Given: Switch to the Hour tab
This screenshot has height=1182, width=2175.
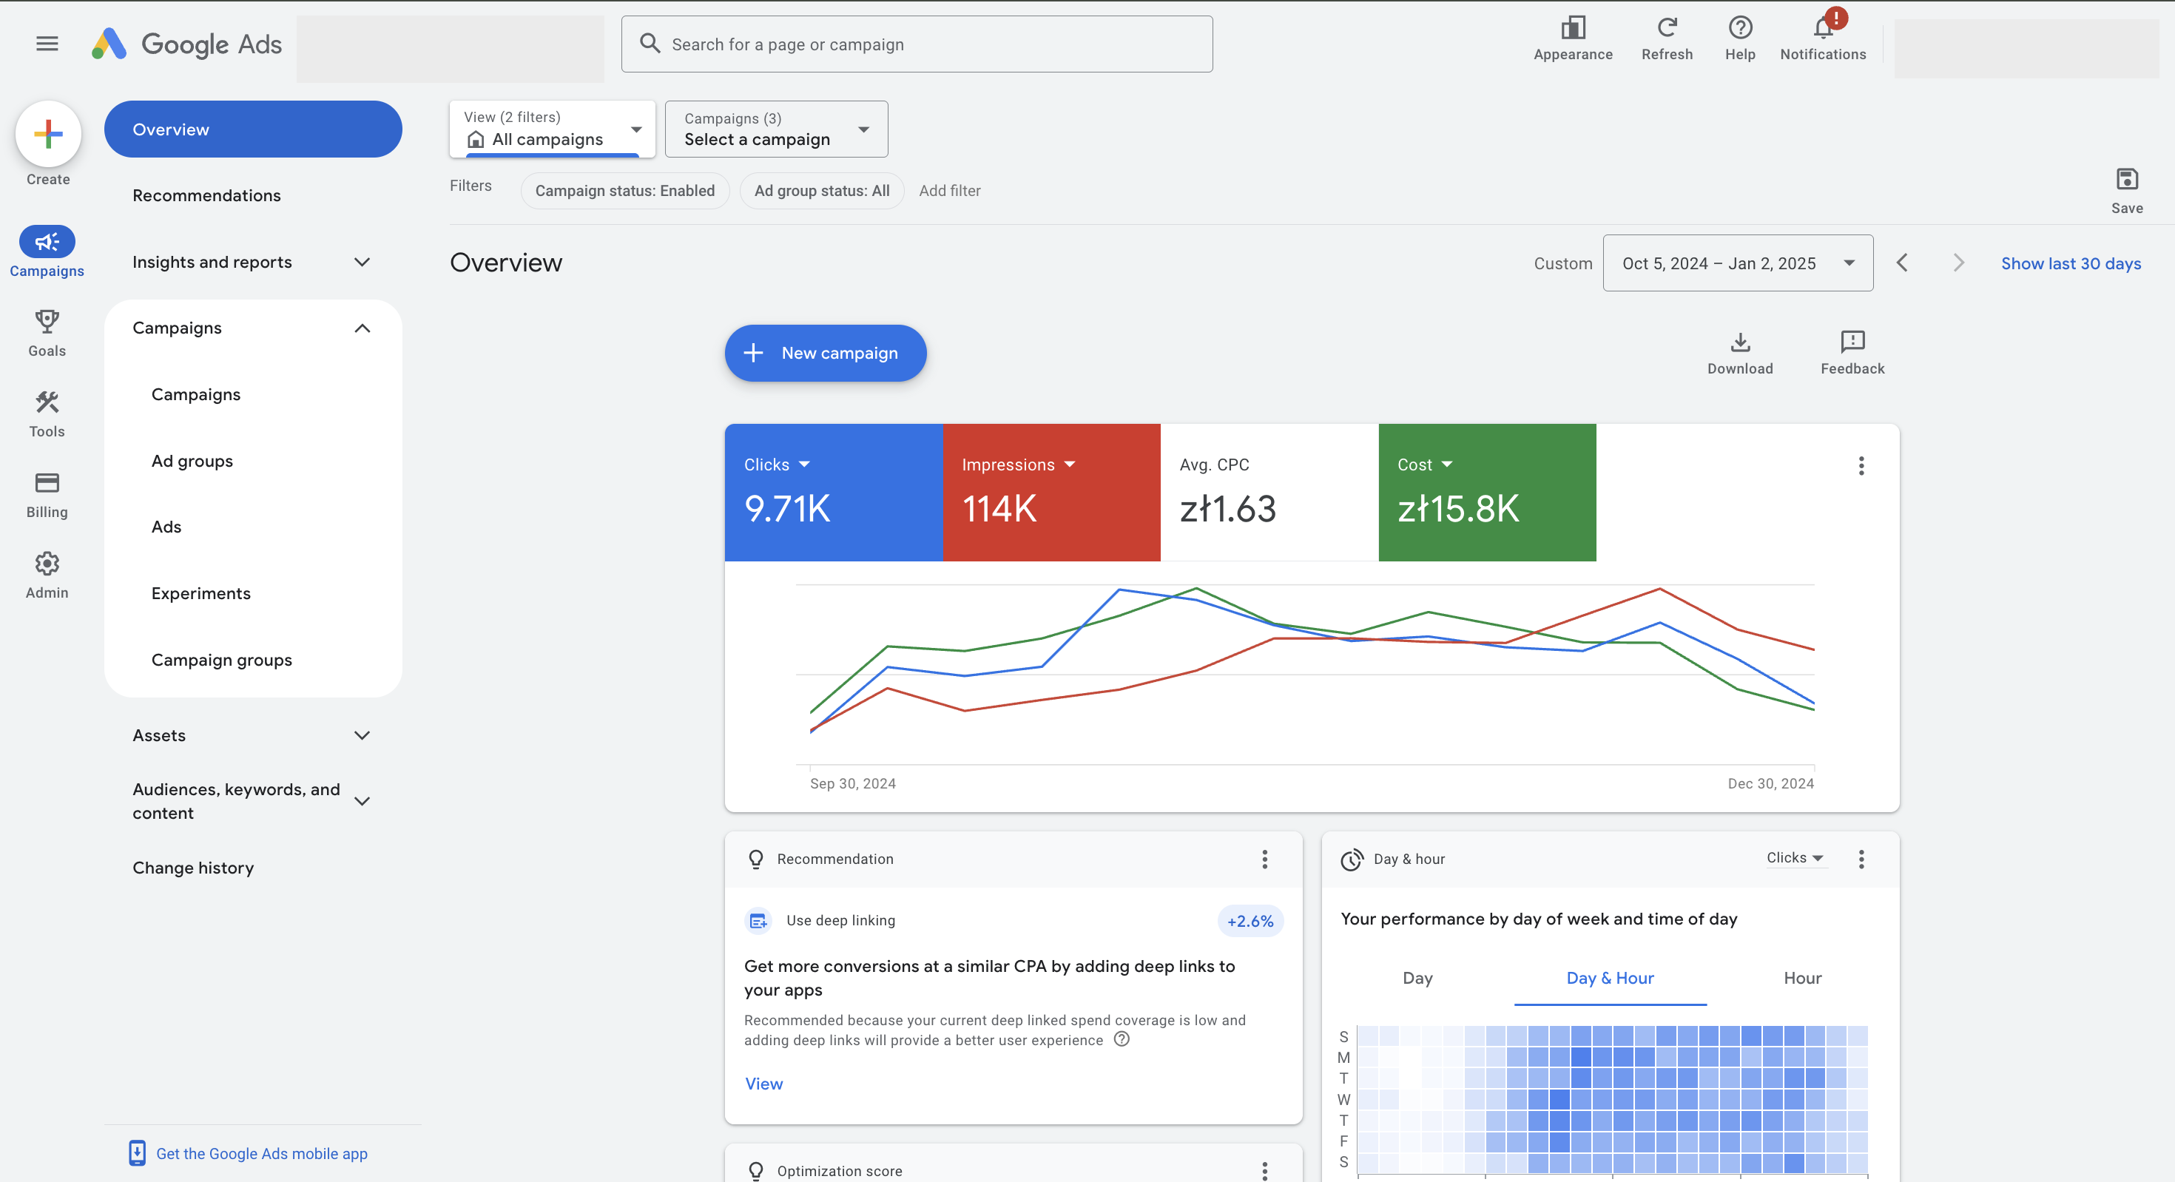Looking at the screenshot, I should (x=1803, y=978).
